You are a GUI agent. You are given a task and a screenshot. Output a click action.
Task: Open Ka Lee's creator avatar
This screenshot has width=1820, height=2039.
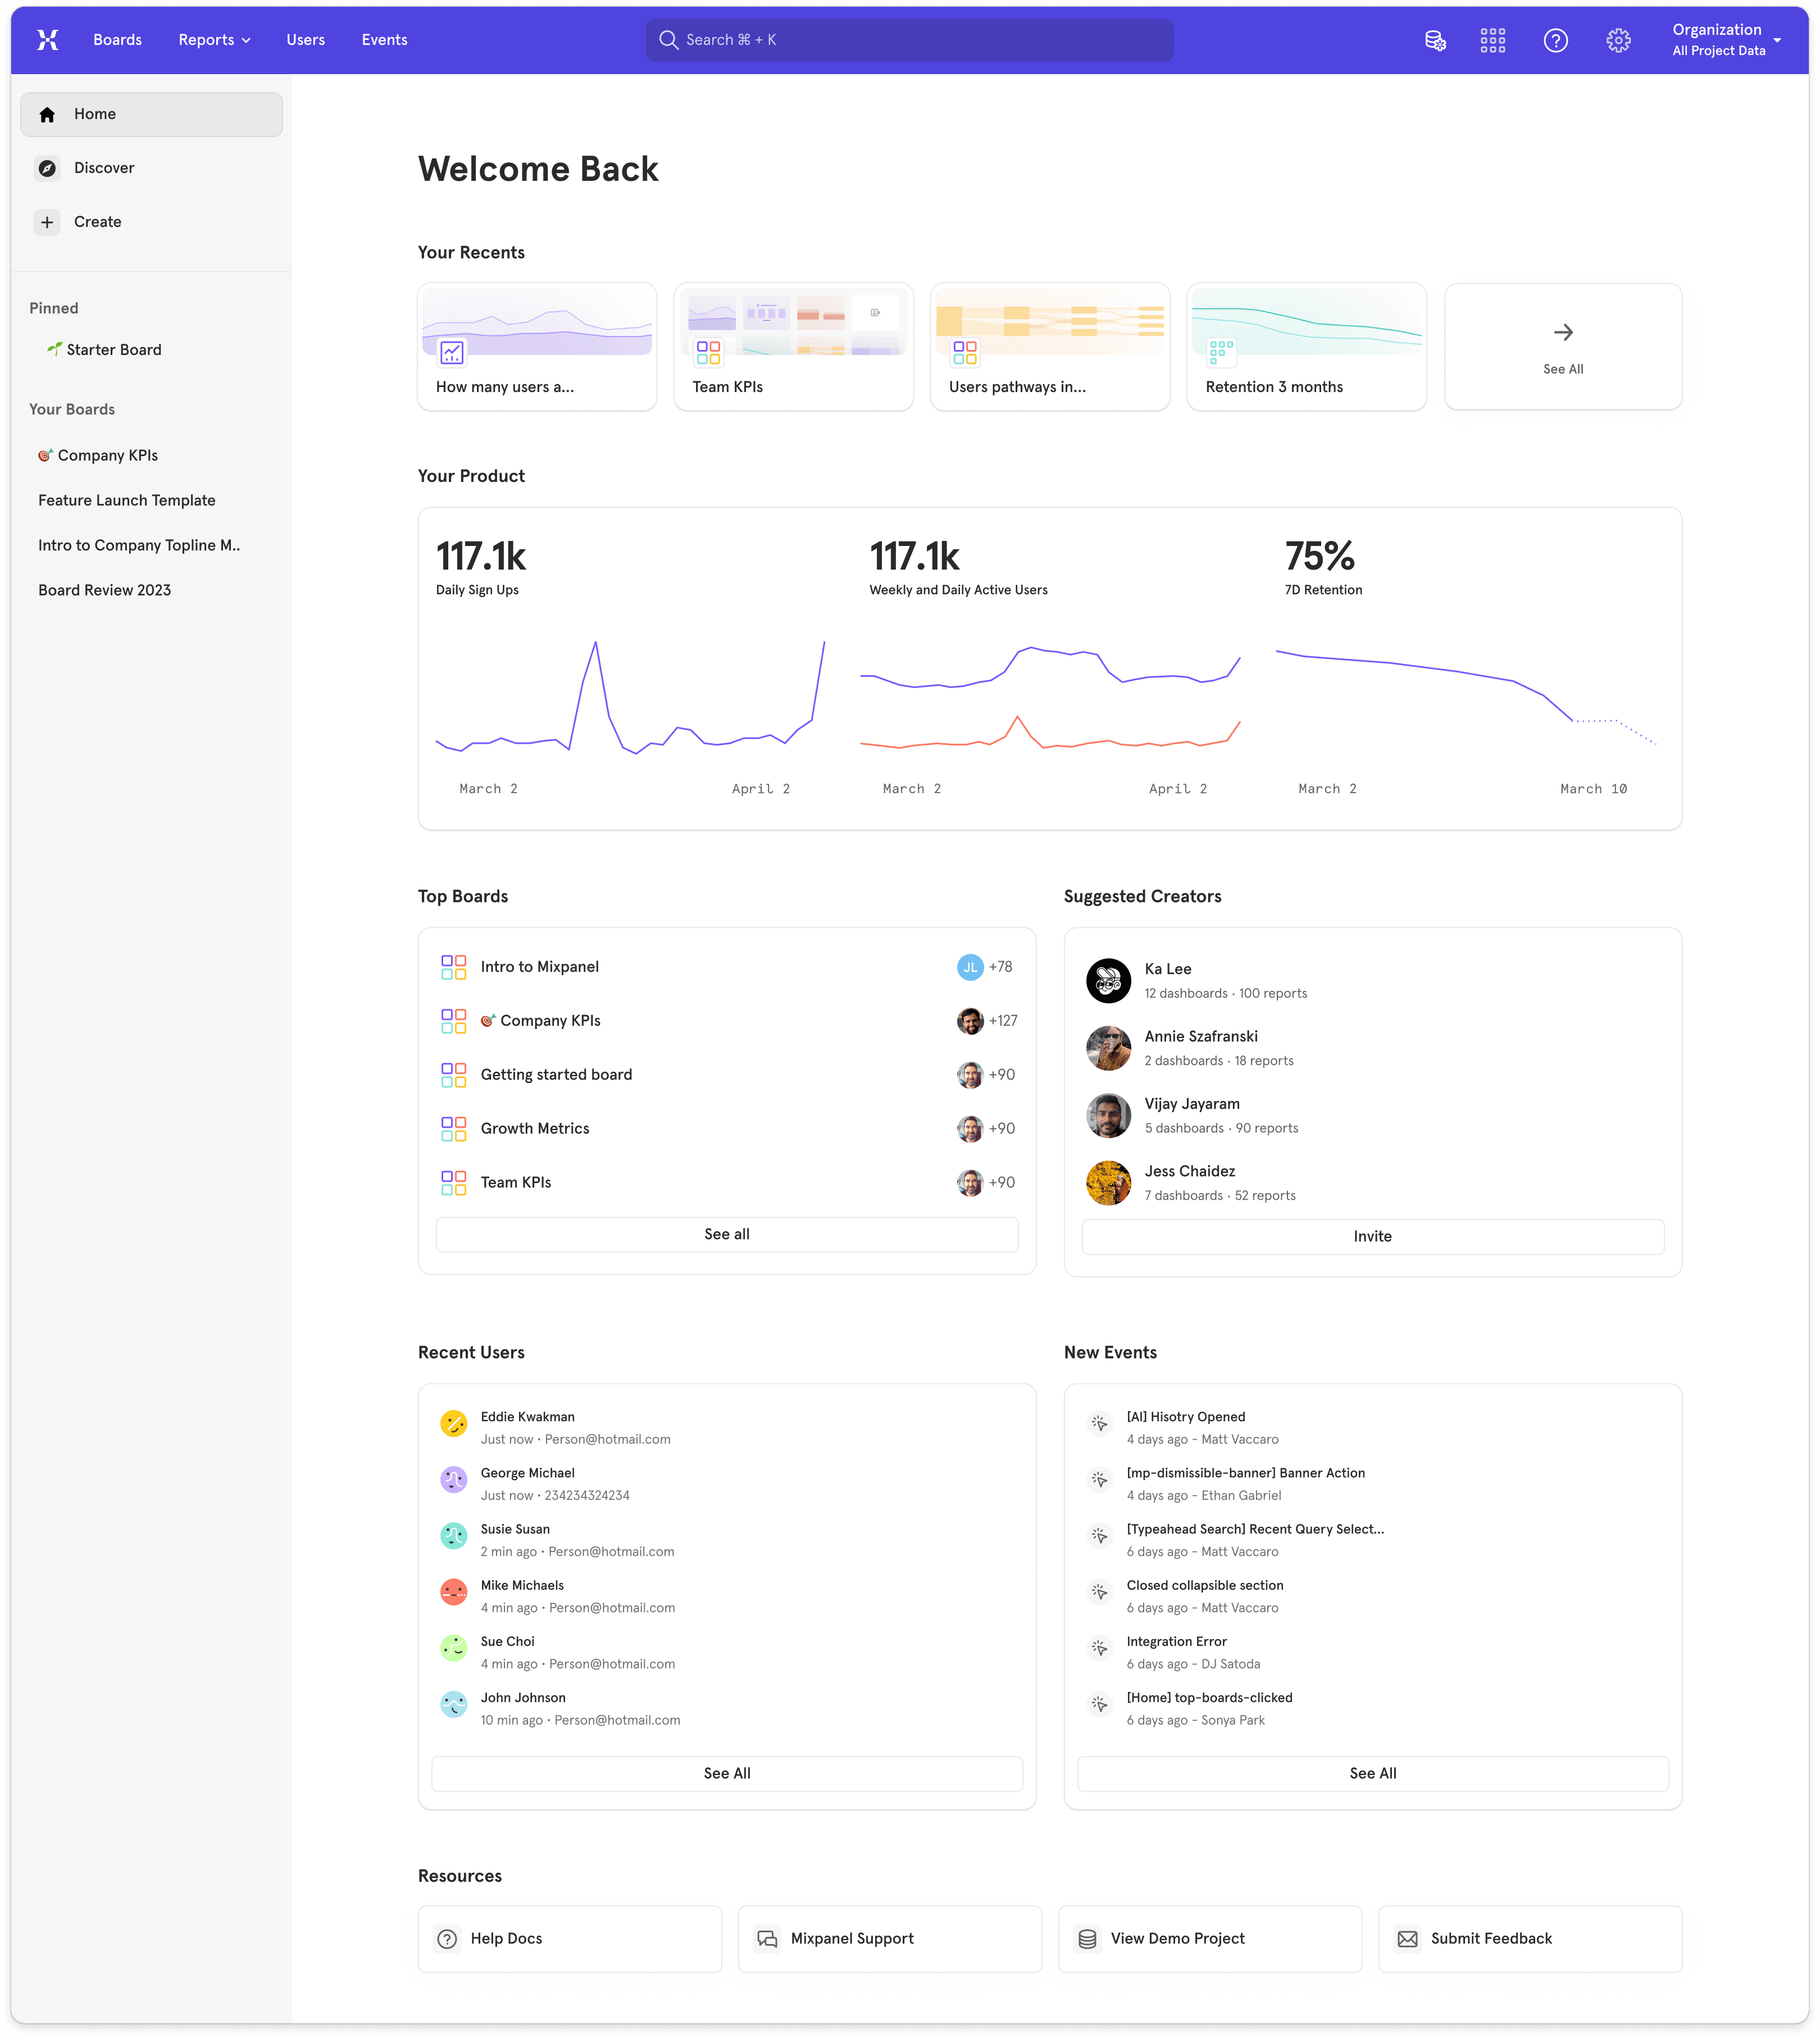[x=1108, y=980]
